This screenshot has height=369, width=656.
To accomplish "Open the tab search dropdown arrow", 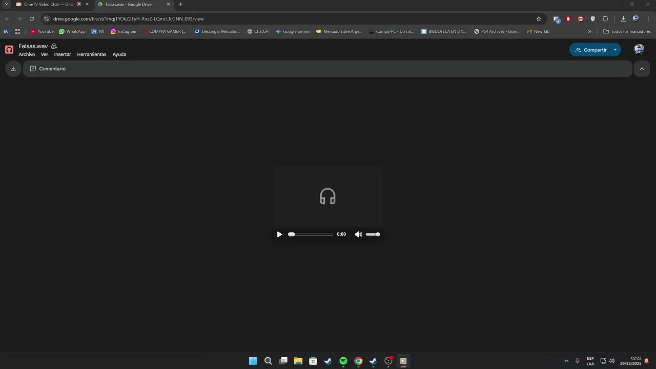I will (6, 4).
